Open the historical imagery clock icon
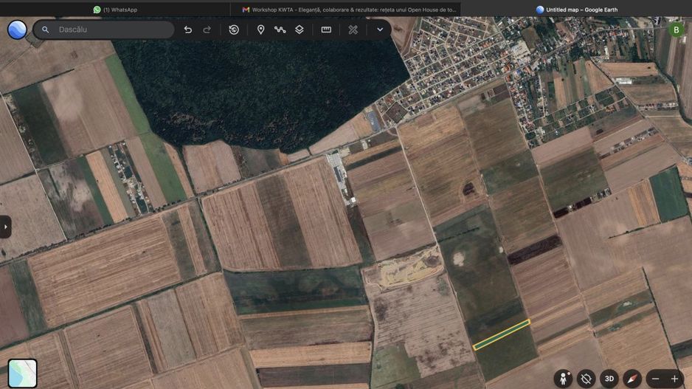 pyautogui.click(x=234, y=30)
